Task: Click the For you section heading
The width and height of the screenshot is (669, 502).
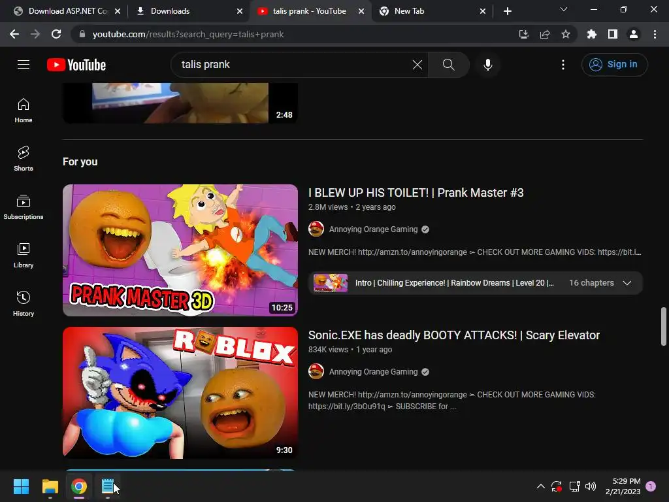Action: pos(80,162)
